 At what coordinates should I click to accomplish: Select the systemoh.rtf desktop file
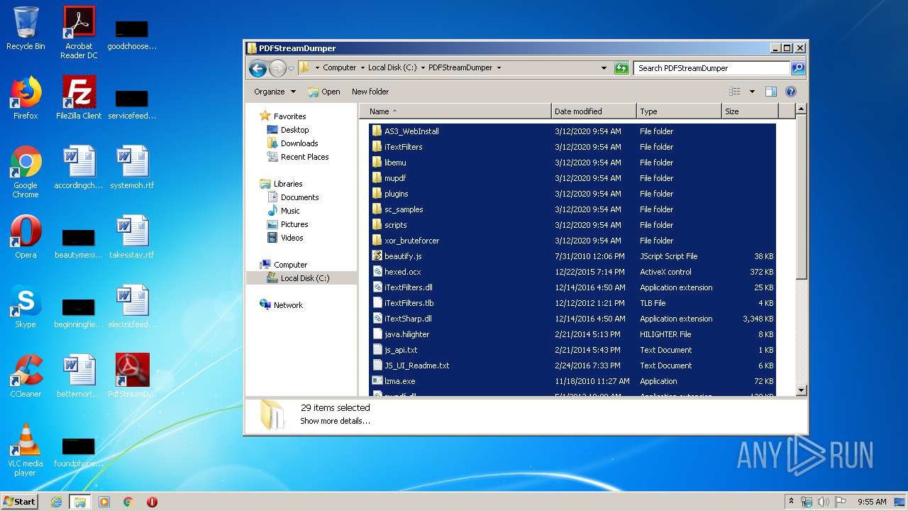(132, 167)
